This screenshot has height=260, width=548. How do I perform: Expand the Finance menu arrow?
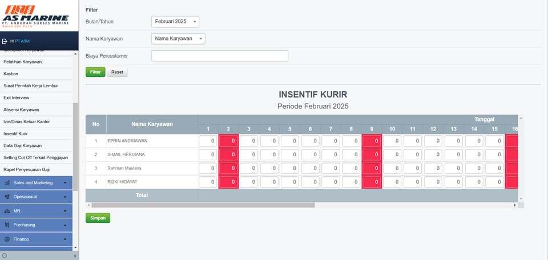click(65, 239)
